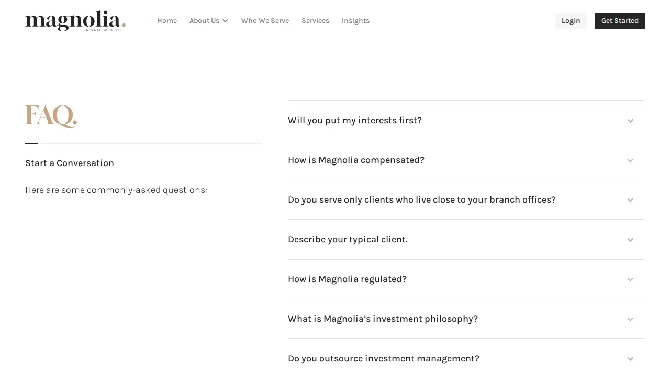
Task: Click "Here are some commonly-asked questions:" text
Action: tap(116, 190)
